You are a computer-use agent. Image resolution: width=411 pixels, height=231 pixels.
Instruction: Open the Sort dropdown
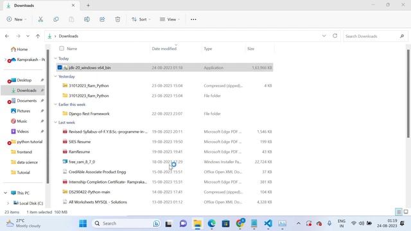(141, 19)
